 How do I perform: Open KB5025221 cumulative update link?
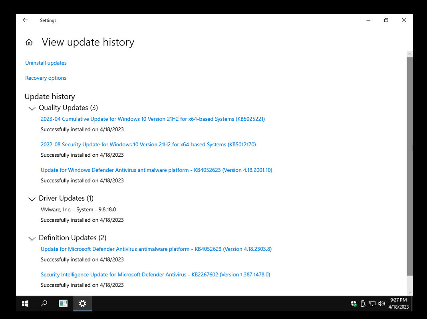[x=153, y=119]
